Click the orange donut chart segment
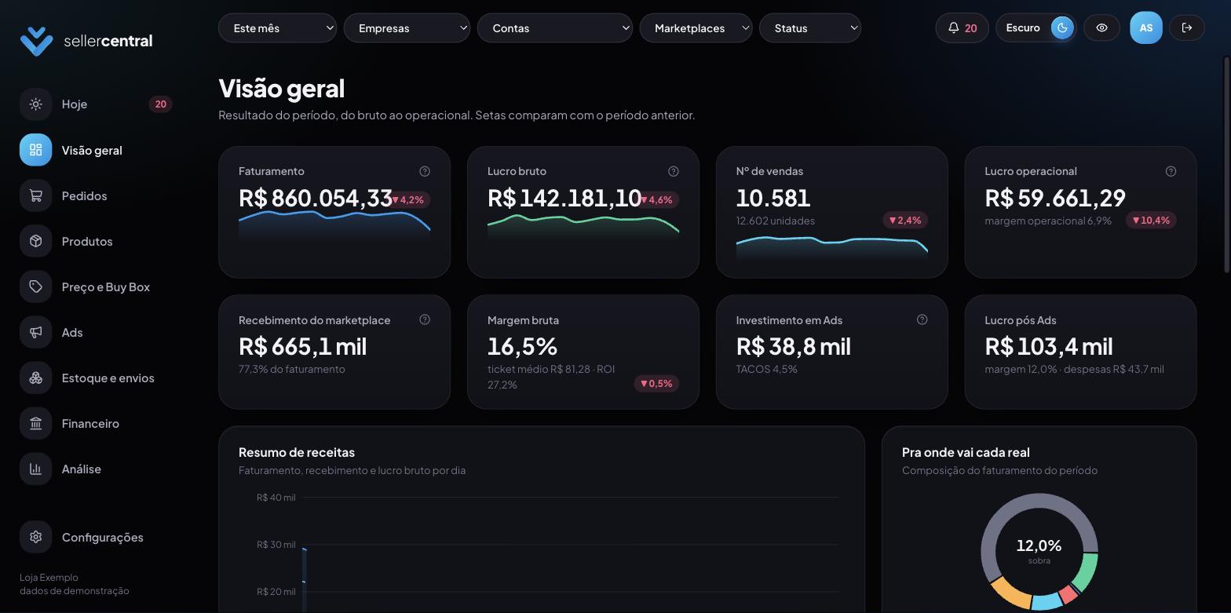The height and width of the screenshot is (613, 1231). [x=1011, y=593]
